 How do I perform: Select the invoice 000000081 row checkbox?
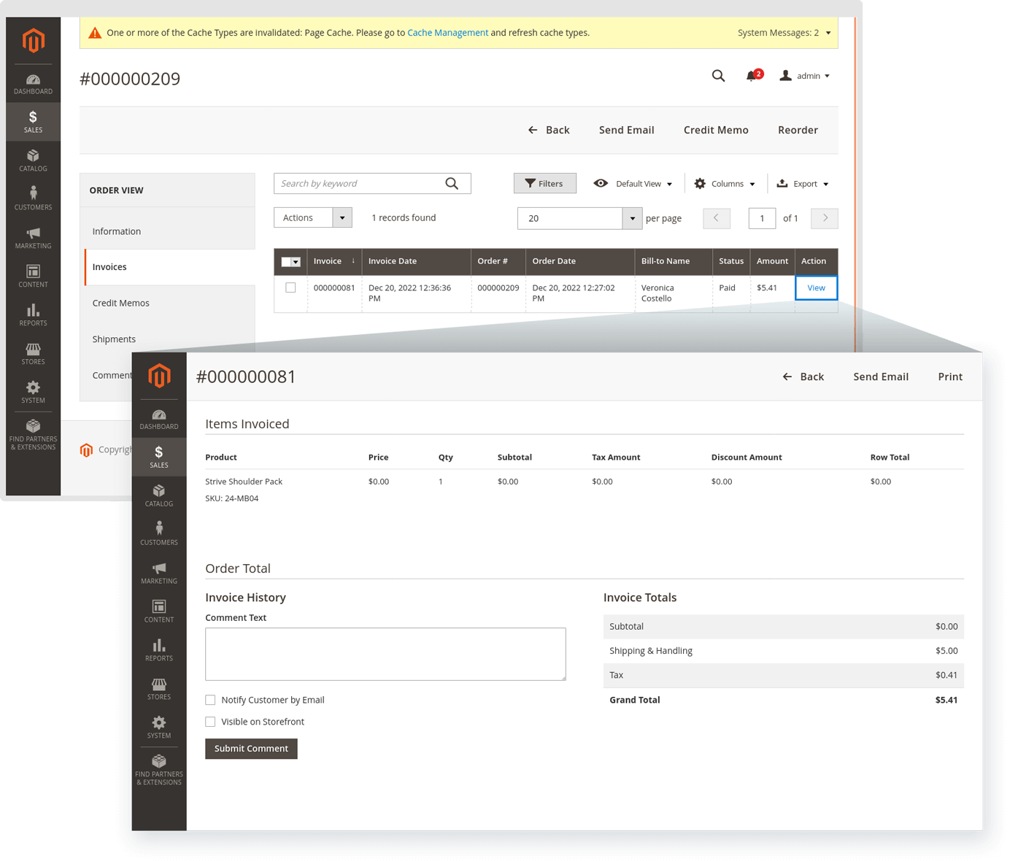(290, 287)
